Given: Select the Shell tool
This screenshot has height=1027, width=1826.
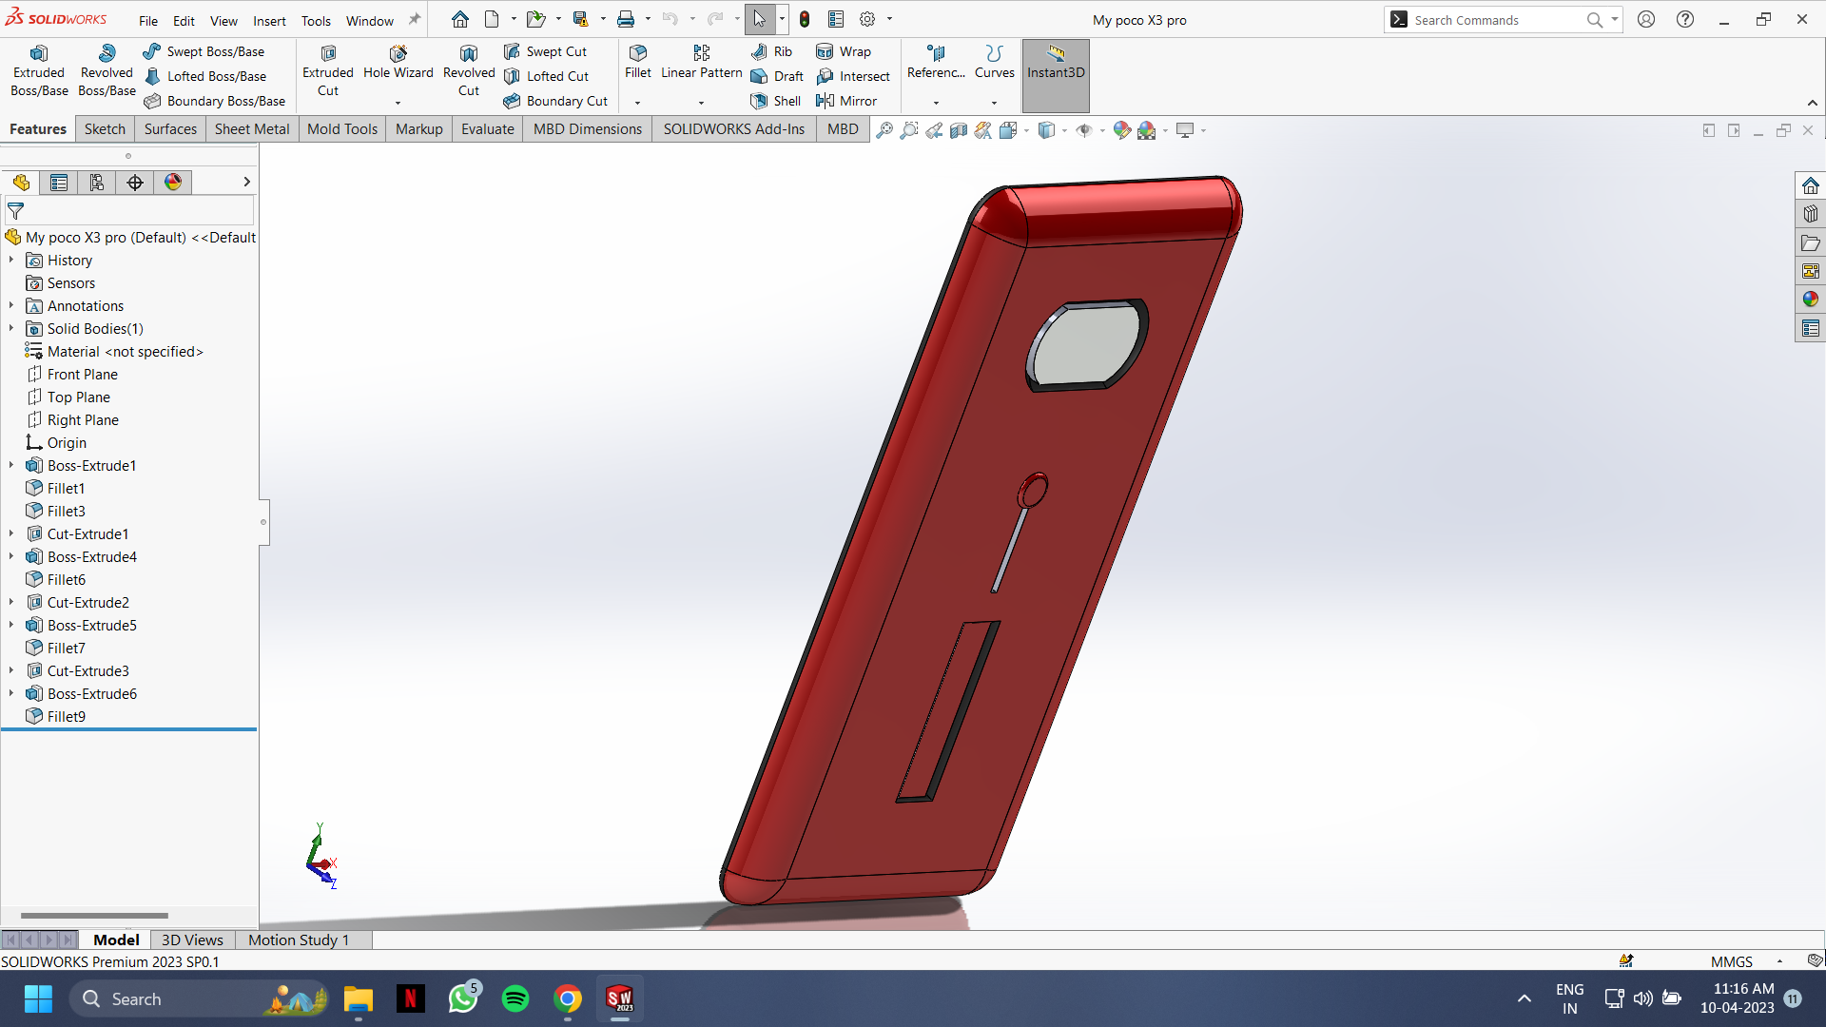Looking at the screenshot, I should (x=776, y=101).
